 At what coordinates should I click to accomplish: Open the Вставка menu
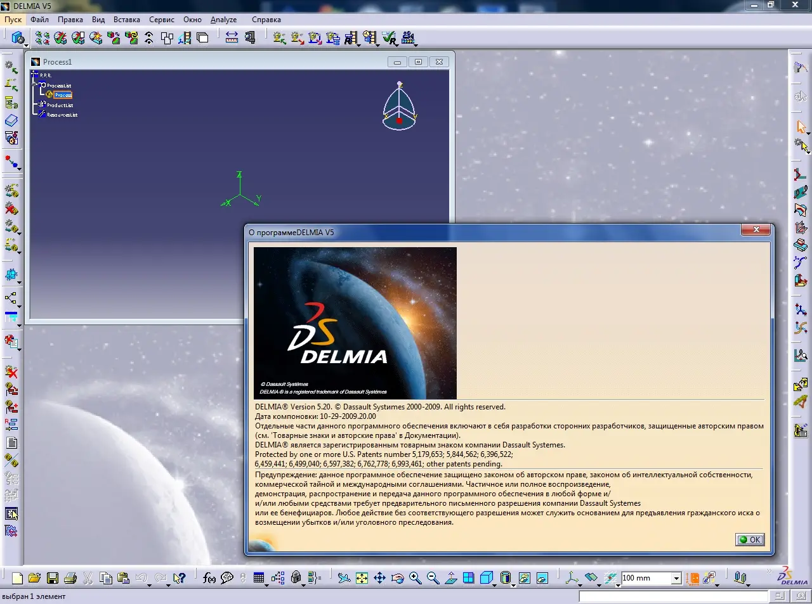[x=127, y=20]
